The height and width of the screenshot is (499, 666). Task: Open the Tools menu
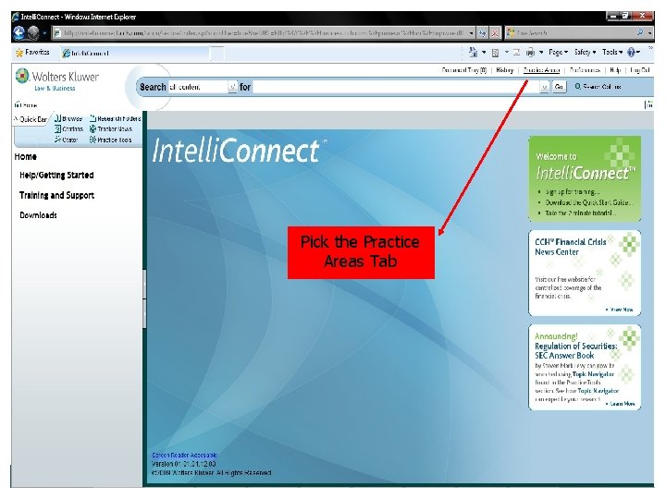(612, 52)
